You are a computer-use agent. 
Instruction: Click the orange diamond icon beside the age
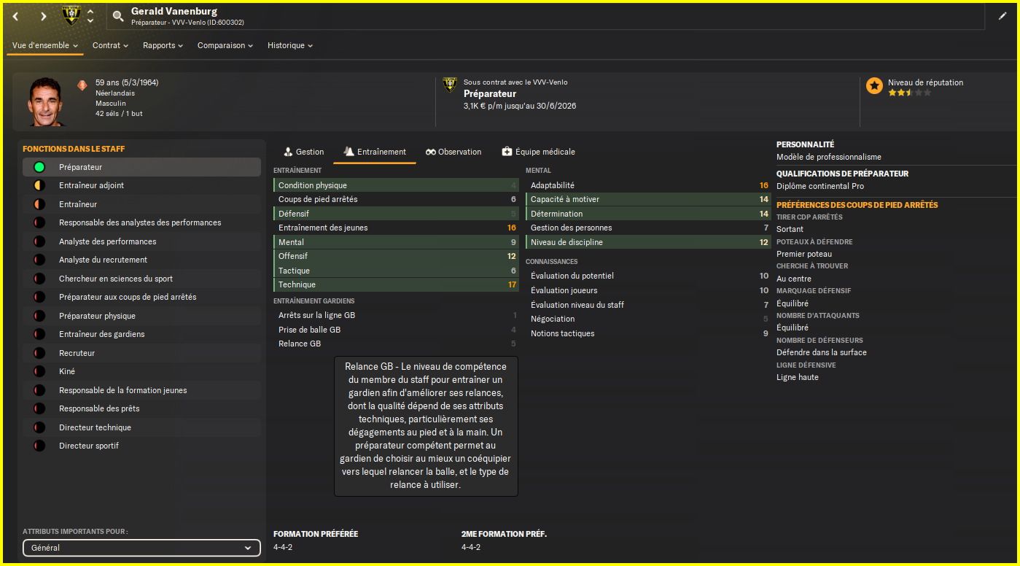[x=82, y=85]
